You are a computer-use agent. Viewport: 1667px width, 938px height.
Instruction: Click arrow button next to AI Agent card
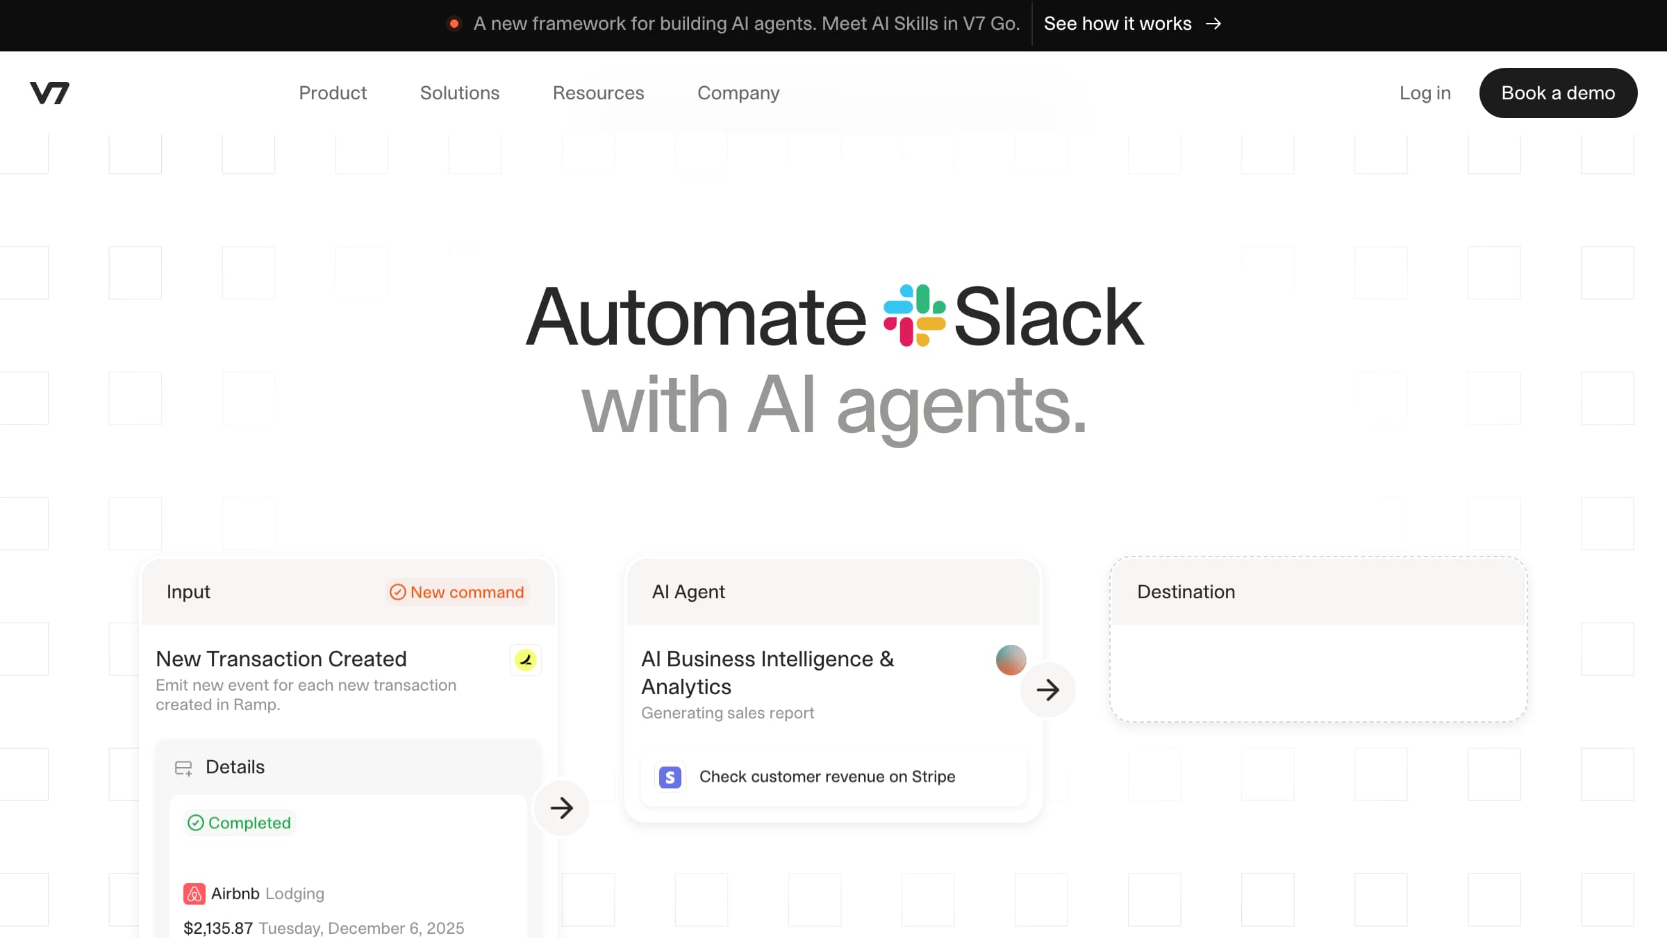pyautogui.click(x=1047, y=690)
